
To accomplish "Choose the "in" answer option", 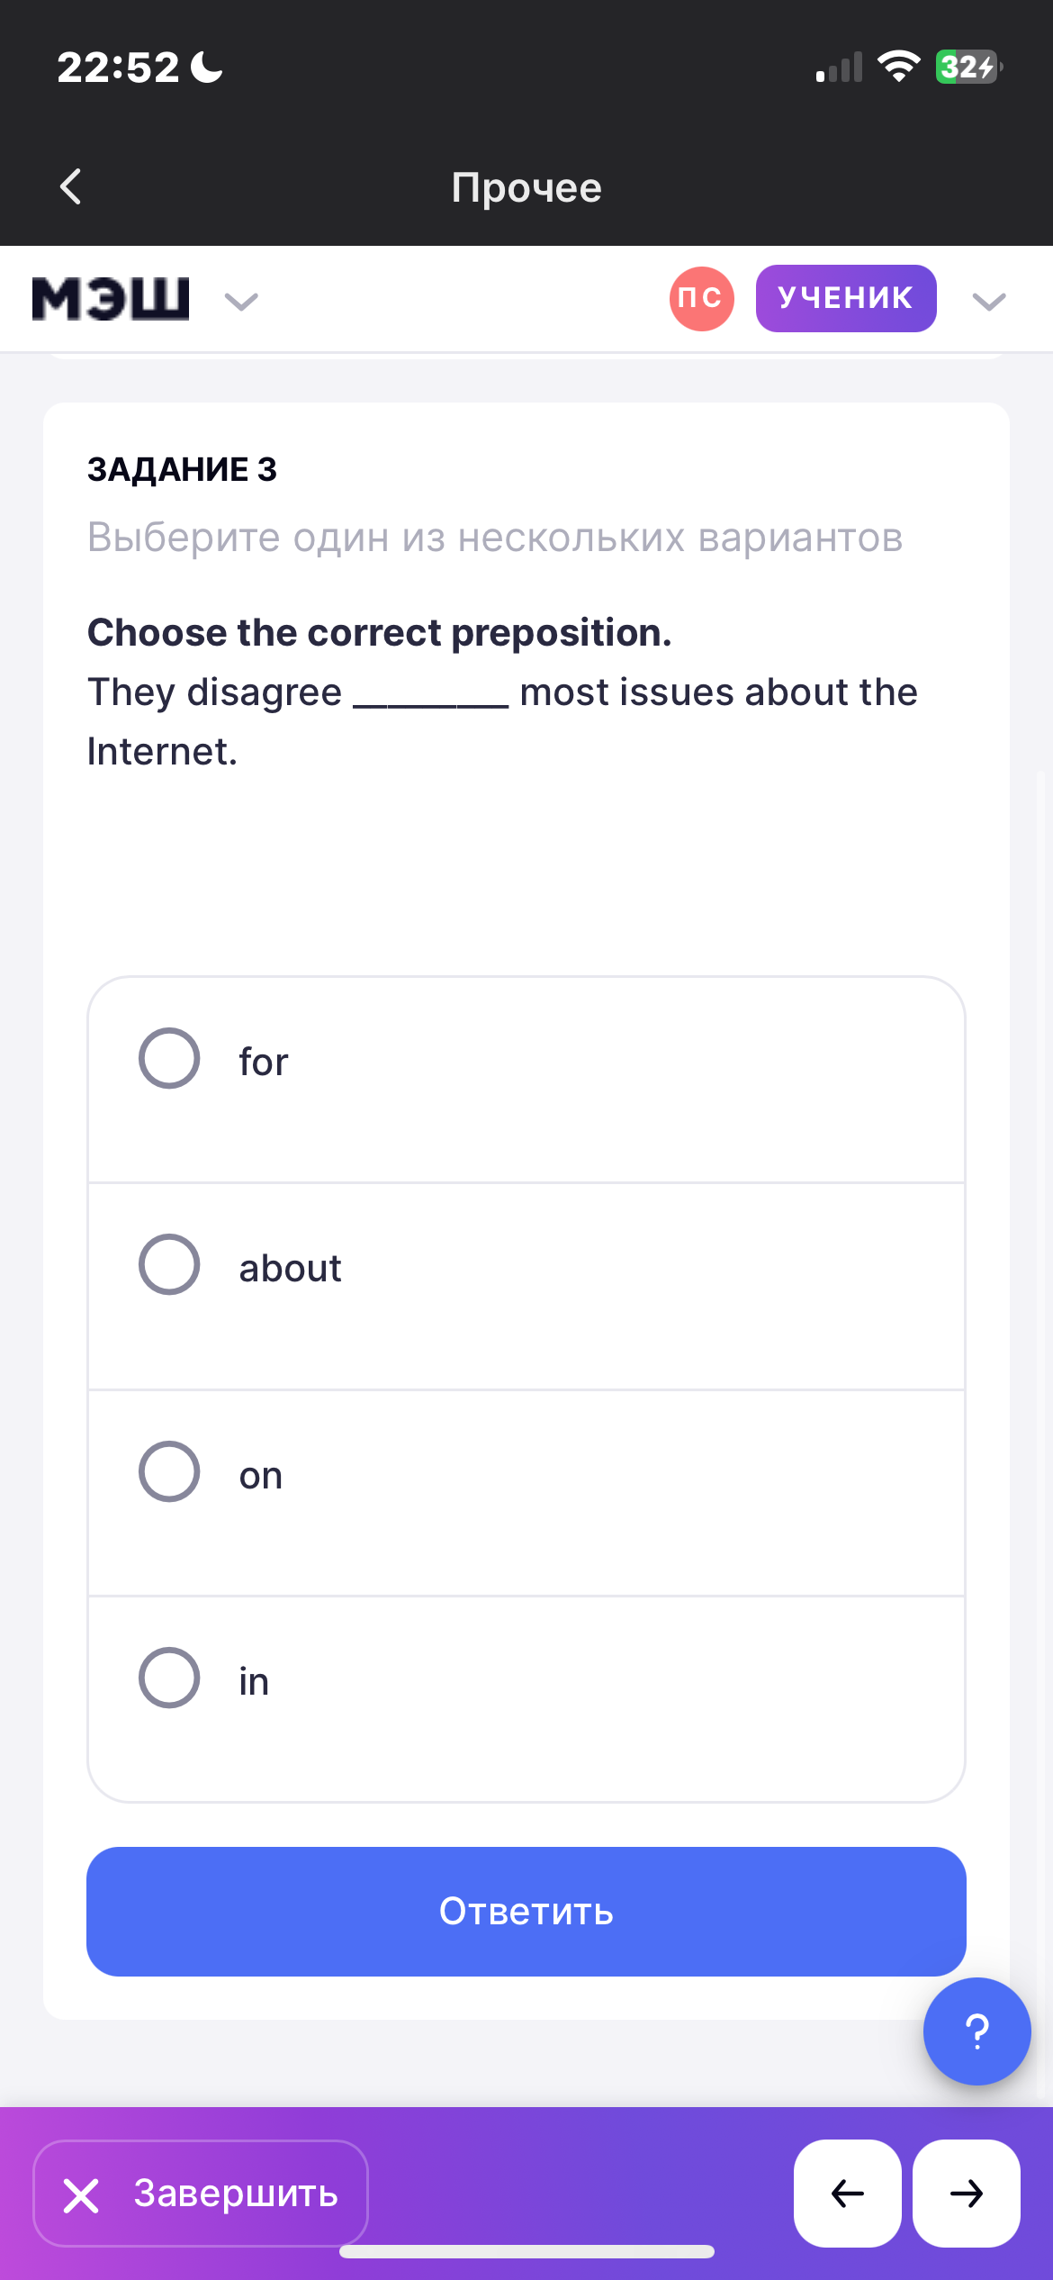I will pyautogui.click(x=169, y=1678).
